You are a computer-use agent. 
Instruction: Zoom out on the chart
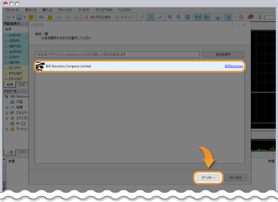point(179,17)
